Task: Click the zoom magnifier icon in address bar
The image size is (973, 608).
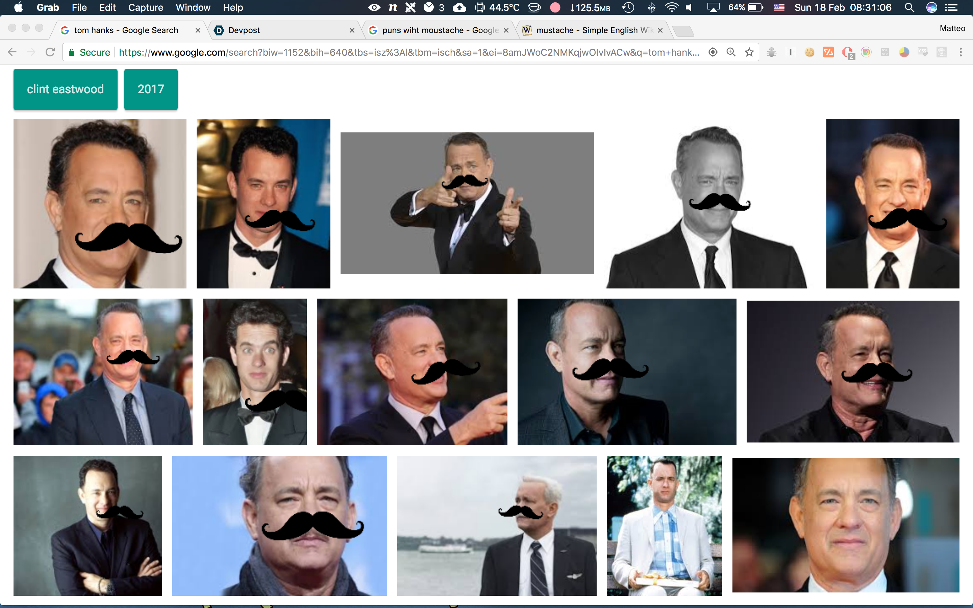Action: (731, 52)
